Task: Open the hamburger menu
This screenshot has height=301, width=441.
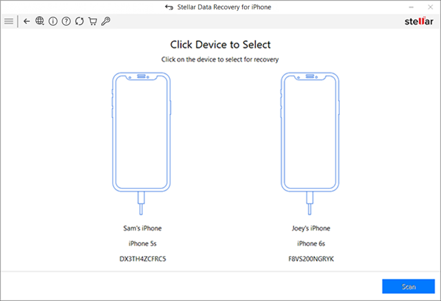Action: coord(8,21)
